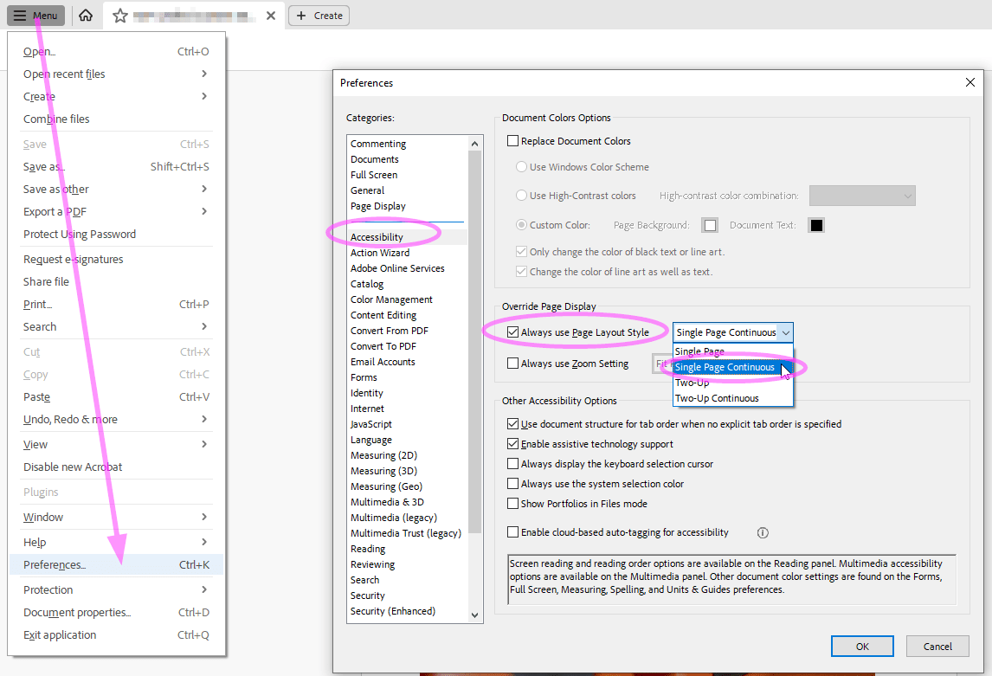Open the High-contrast color combination dropdown

[x=862, y=195]
